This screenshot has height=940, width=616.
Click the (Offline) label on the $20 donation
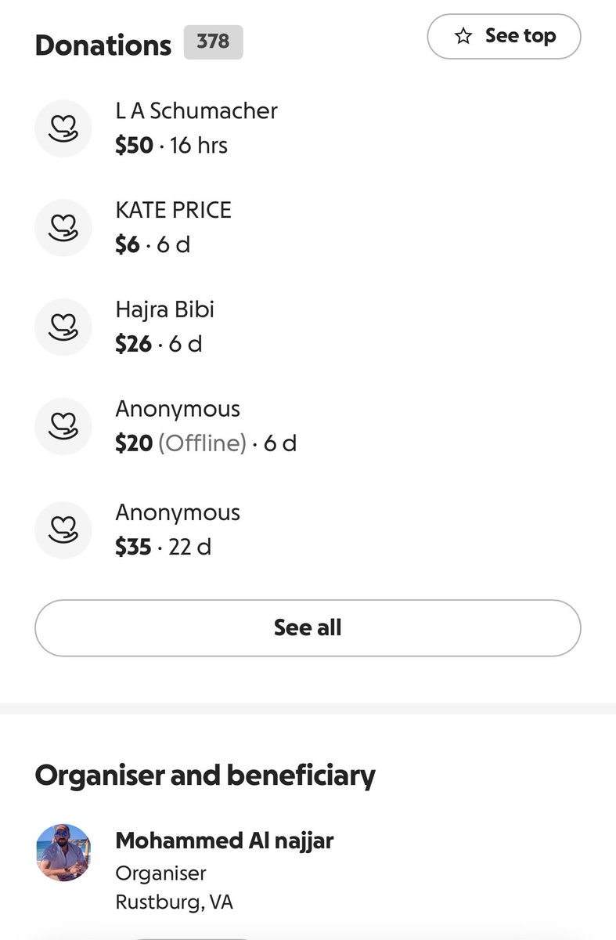pyautogui.click(x=202, y=443)
